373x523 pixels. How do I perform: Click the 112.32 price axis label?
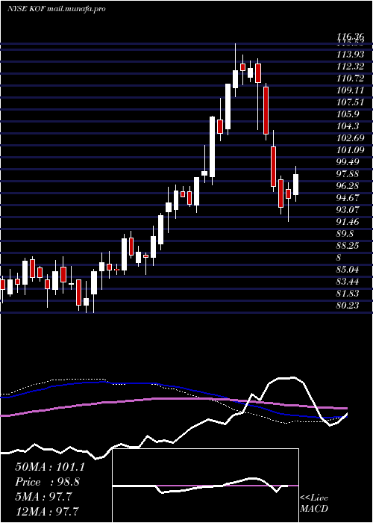pos(351,66)
